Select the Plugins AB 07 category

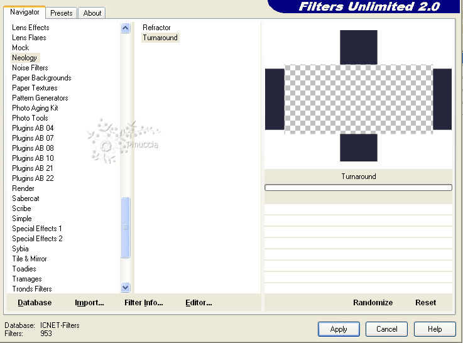pos(33,138)
